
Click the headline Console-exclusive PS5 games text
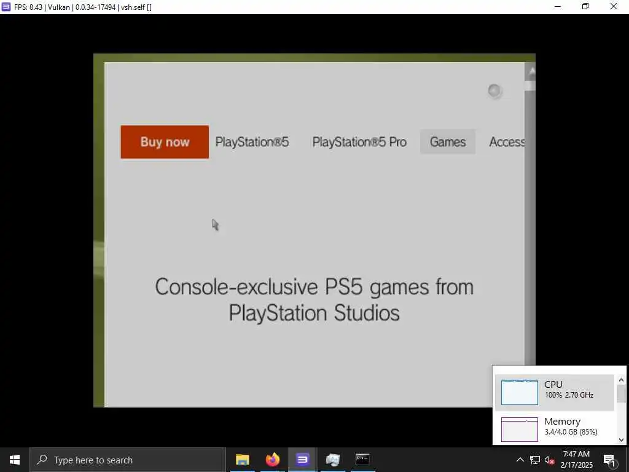click(x=314, y=300)
